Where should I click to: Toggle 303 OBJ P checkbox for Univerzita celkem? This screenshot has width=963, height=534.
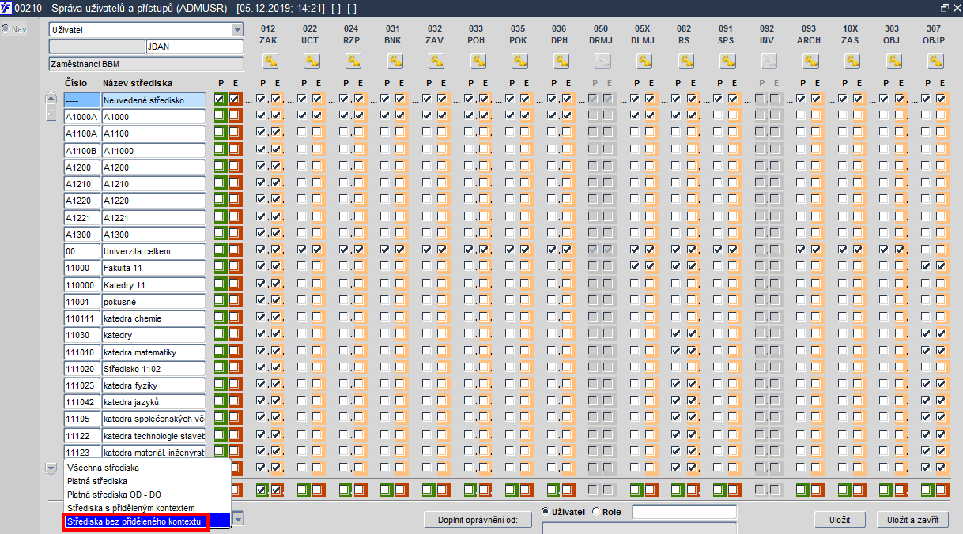point(885,251)
